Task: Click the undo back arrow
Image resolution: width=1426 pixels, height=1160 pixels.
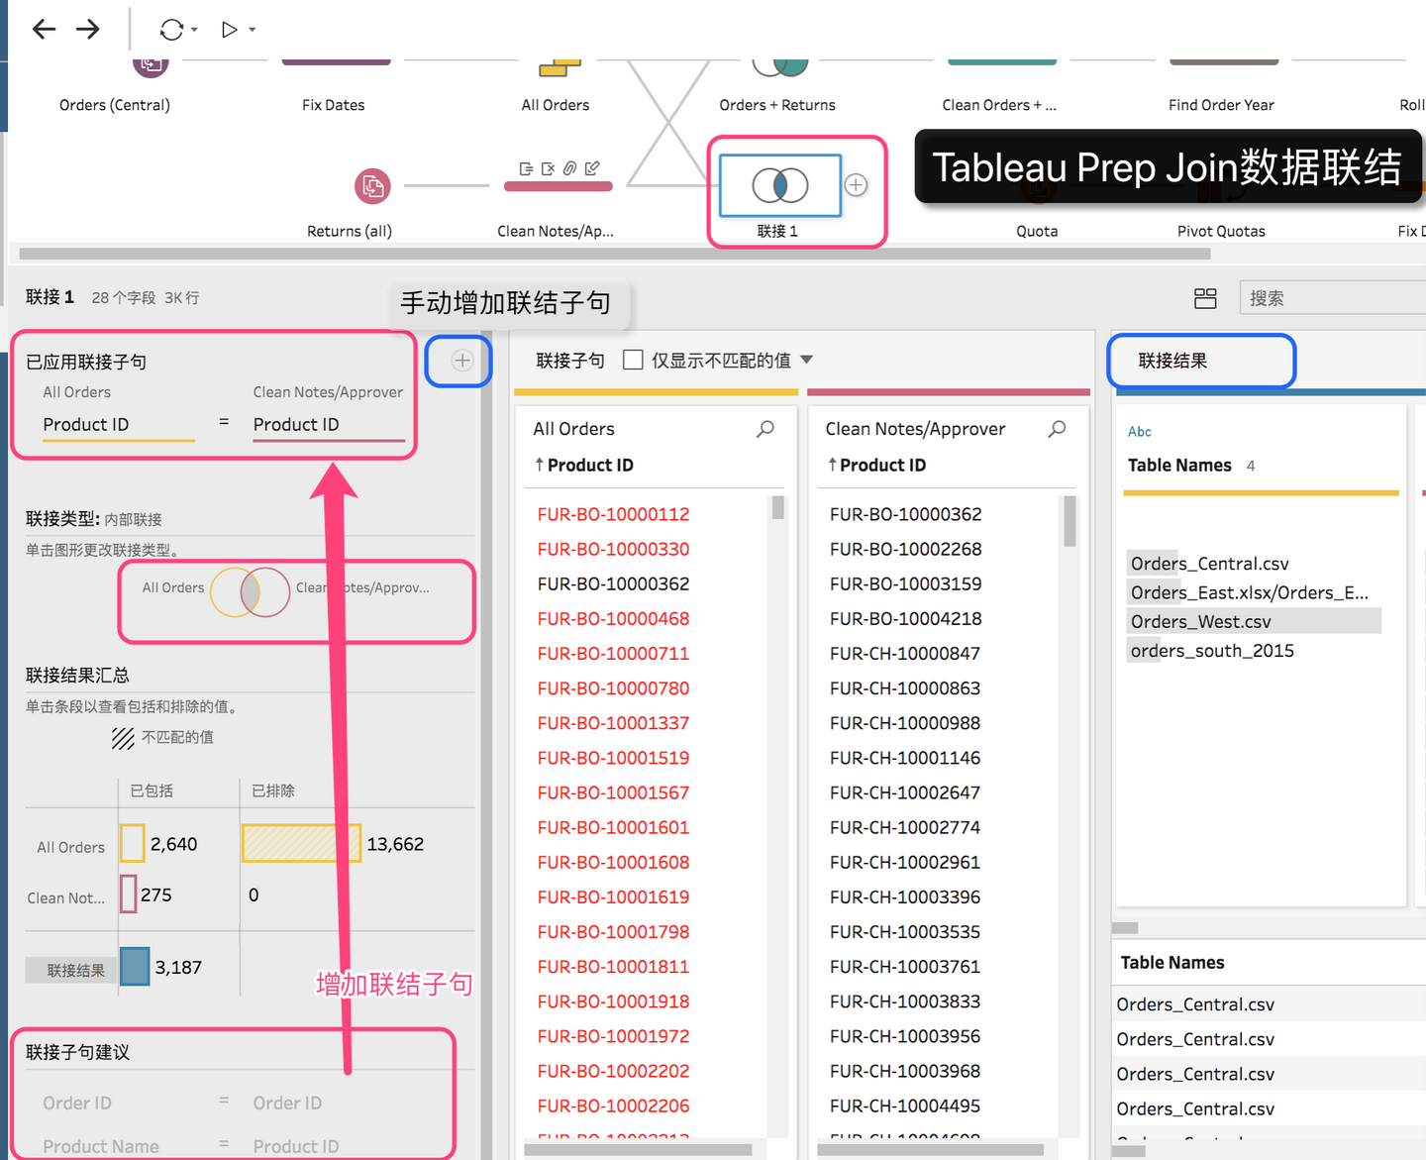Action: point(44,29)
